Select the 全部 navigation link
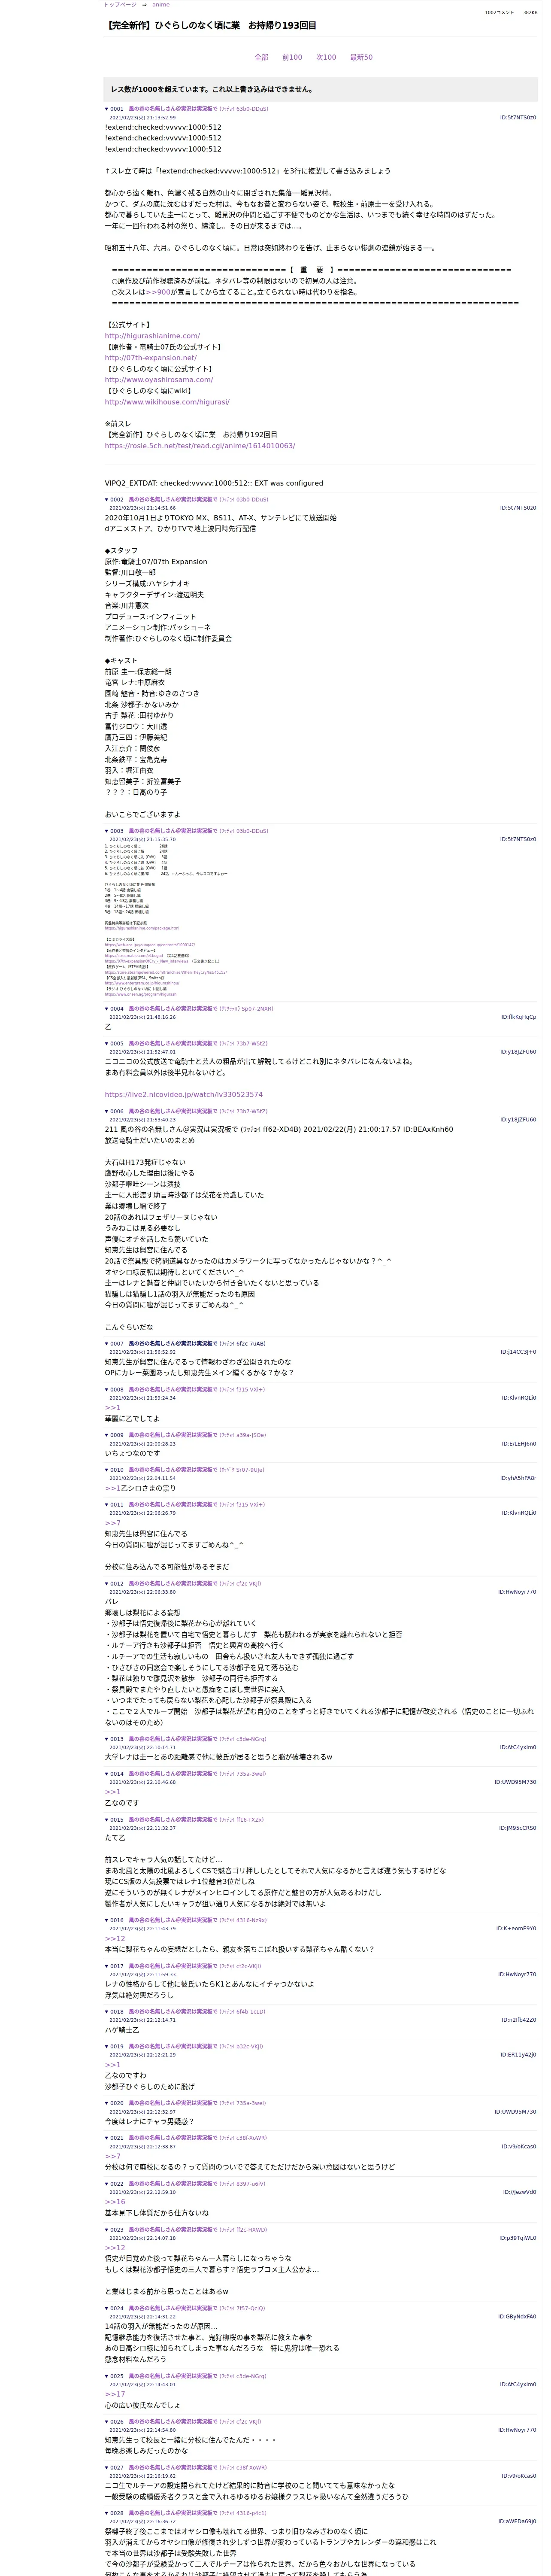This screenshot has height=2576, width=551. click(261, 57)
